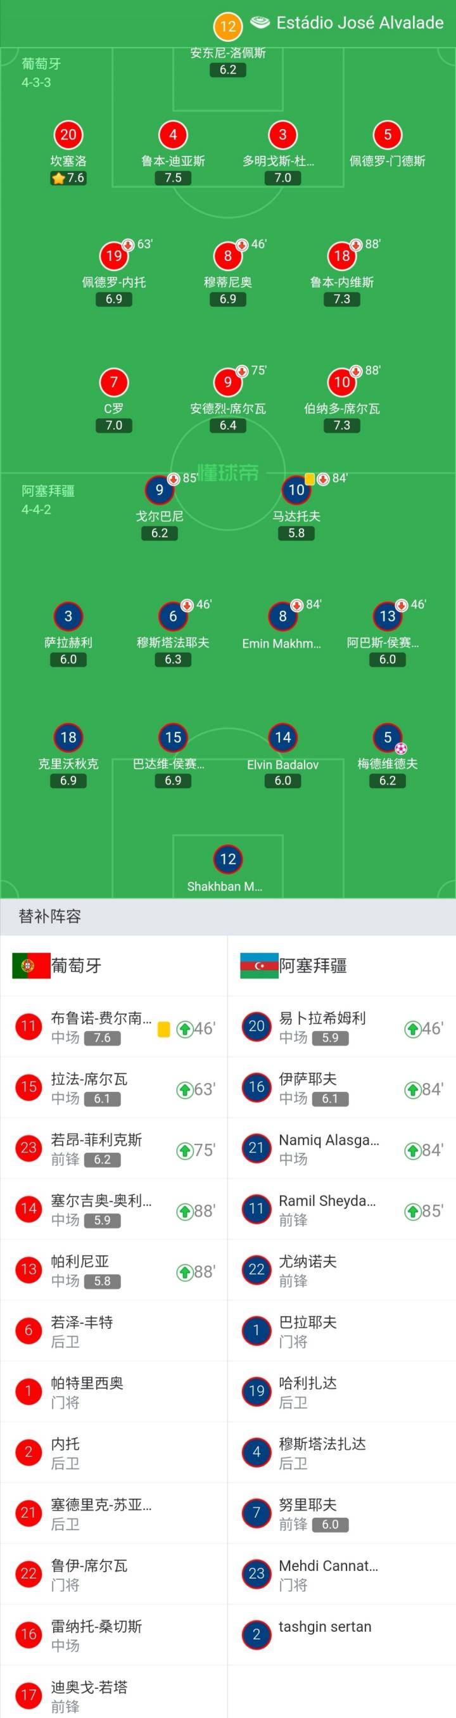Click the stadium icon beside Estádio José Alvalade

pyautogui.click(x=260, y=23)
